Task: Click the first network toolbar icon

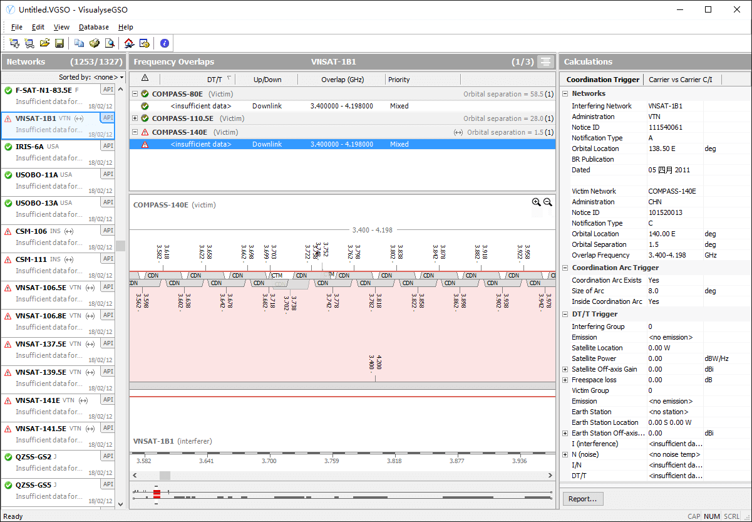Action: (x=14, y=43)
